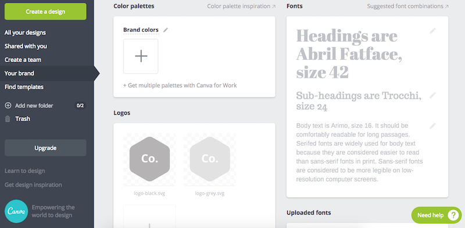
Task: Click the Sub-headings are Trocchi text
Action: (359, 101)
